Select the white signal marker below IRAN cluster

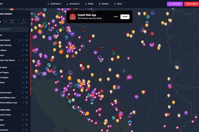pyautogui.click(x=101, y=61)
